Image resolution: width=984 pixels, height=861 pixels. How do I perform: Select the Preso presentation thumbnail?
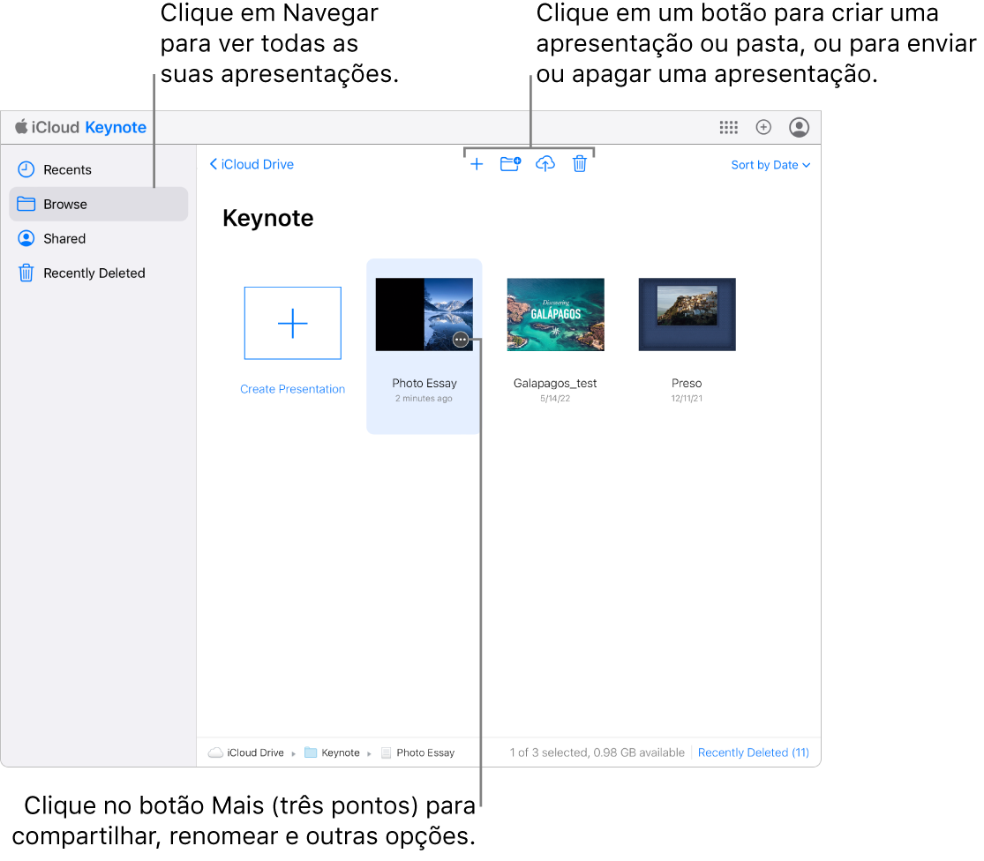(687, 314)
